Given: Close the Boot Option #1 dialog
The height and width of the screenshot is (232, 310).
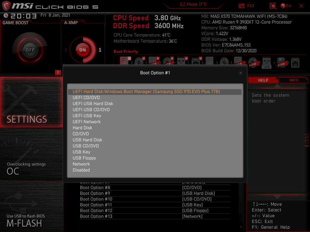Looking at the screenshot, I should point(240,73).
